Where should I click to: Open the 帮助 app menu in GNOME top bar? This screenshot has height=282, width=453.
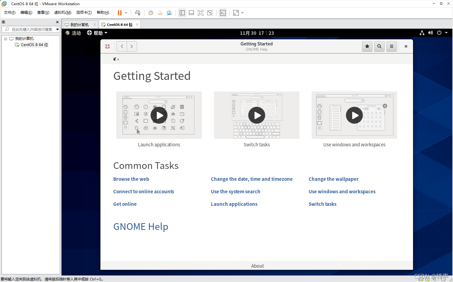[97, 33]
